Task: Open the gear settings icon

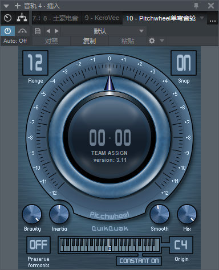Action: (152, 40)
